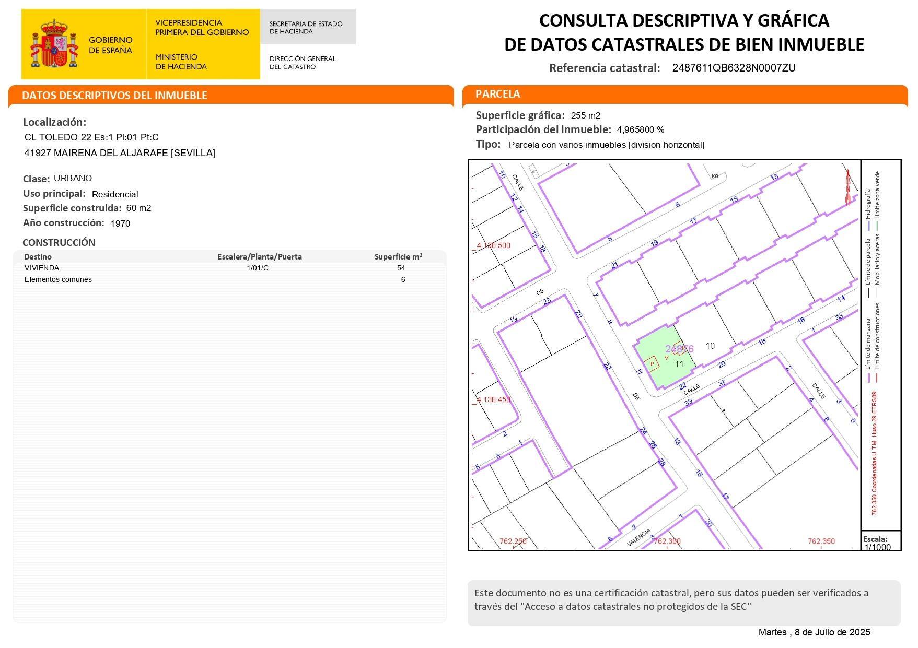Click the CALLE VALENCIA label on the map
Screen dimensions: 918x648
[x=638, y=537]
